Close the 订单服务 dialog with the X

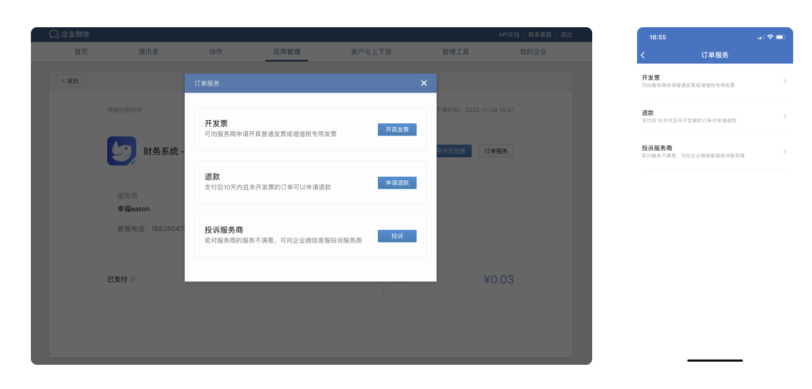pyautogui.click(x=424, y=83)
